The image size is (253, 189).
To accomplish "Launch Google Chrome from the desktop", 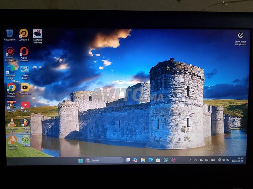I will click(11, 88).
